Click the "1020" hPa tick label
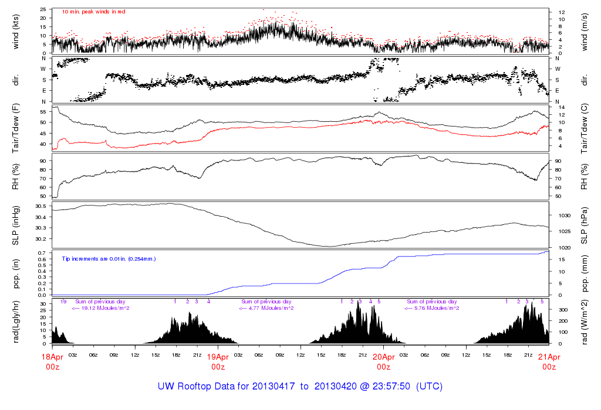 pos(564,248)
